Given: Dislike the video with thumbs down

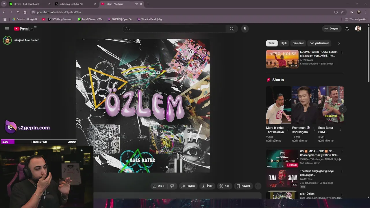Looking at the screenshot, I should [172, 186].
